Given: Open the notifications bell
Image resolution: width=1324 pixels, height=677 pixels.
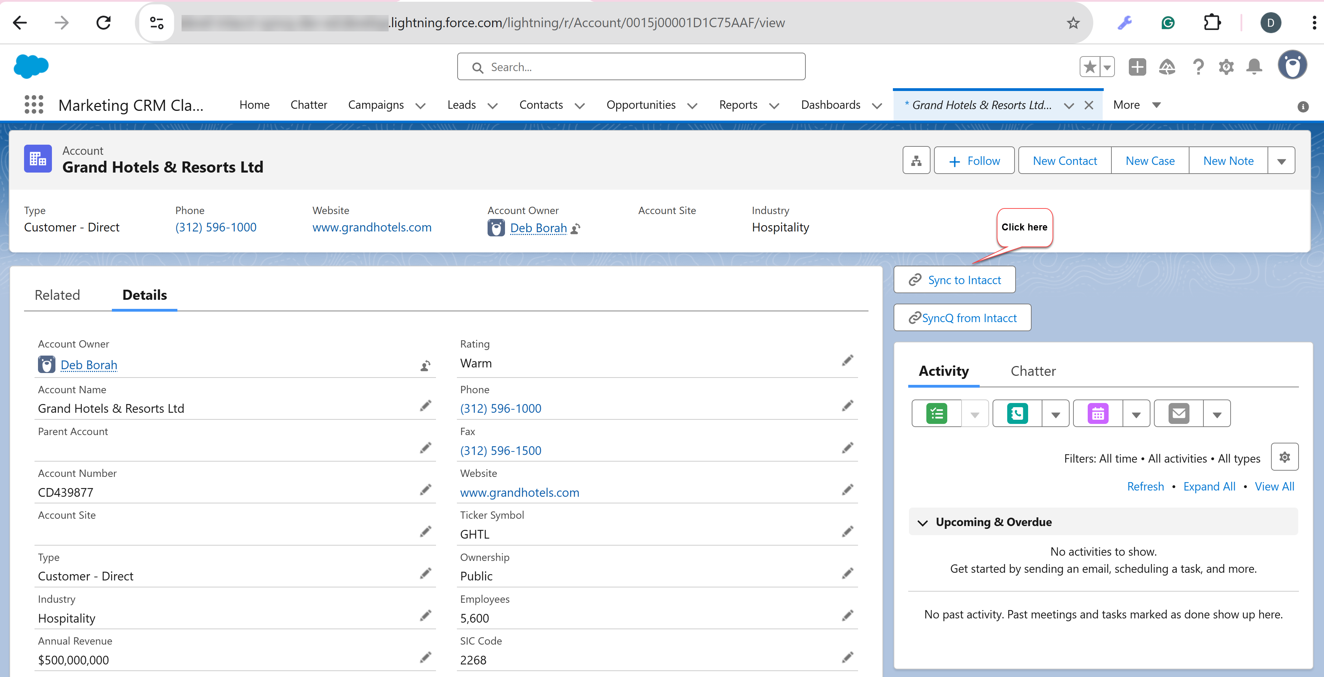Looking at the screenshot, I should click(x=1254, y=67).
